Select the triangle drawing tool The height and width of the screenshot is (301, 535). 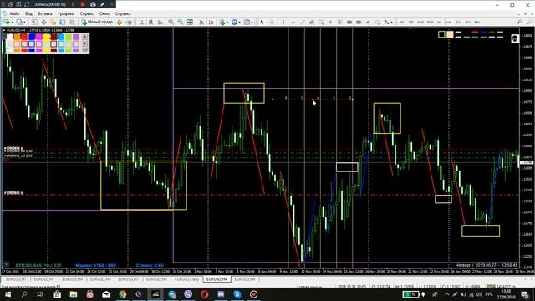pos(368,22)
